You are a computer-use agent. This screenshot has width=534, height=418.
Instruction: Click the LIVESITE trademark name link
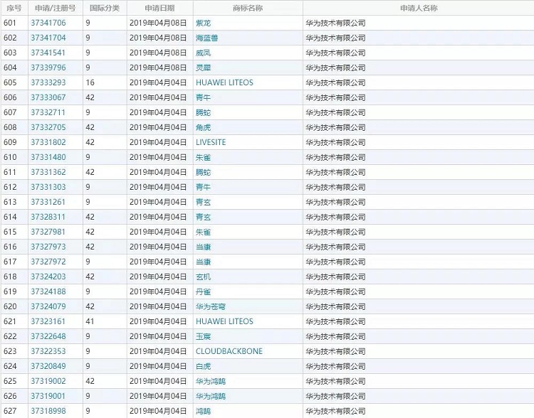point(210,142)
